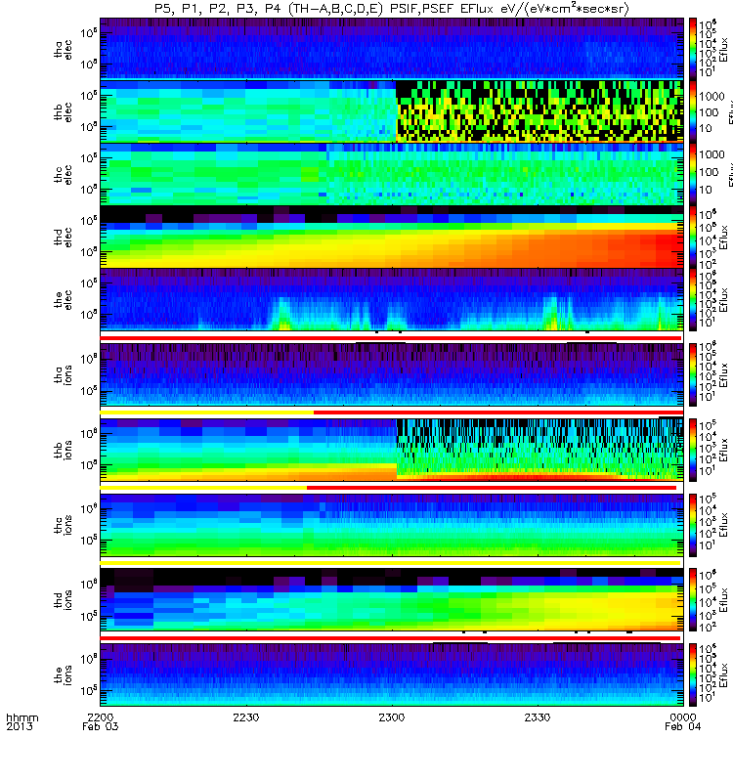Image resolution: width=733 pixels, height=782 pixels.
Task: Click the 2200 time axis label
Action: pyautogui.click(x=101, y=717)
